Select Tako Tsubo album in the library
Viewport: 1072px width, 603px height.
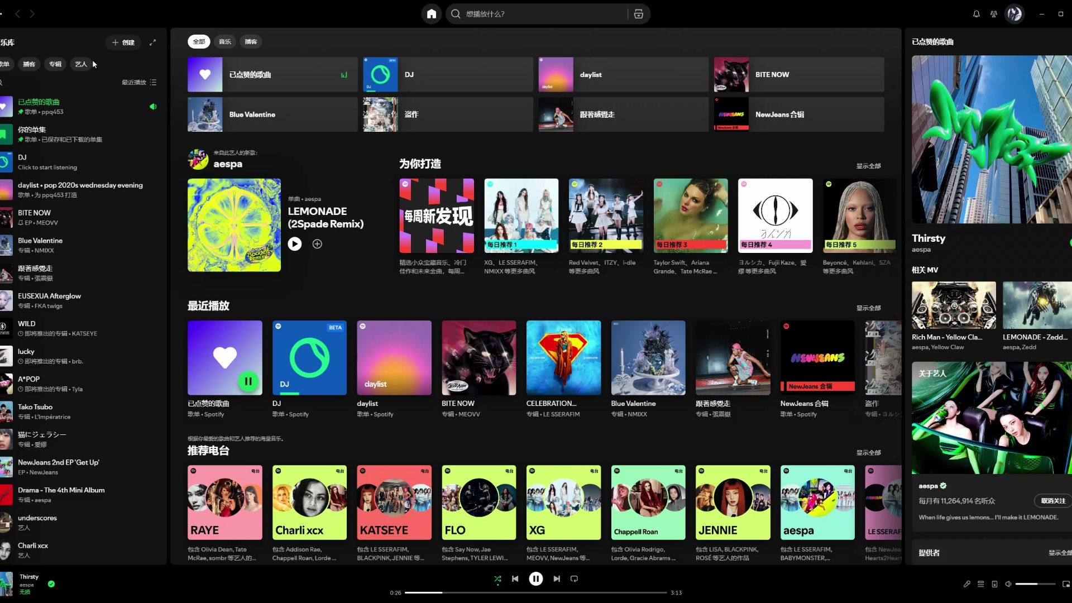pyautogui.click(x=81, y=411)
